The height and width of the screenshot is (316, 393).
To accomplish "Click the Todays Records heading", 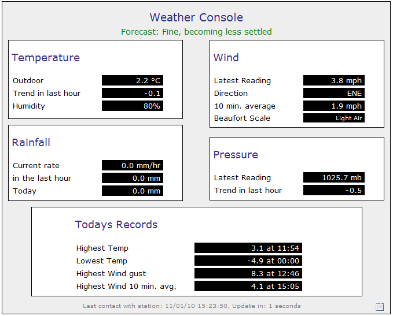I will pos(116,225).
